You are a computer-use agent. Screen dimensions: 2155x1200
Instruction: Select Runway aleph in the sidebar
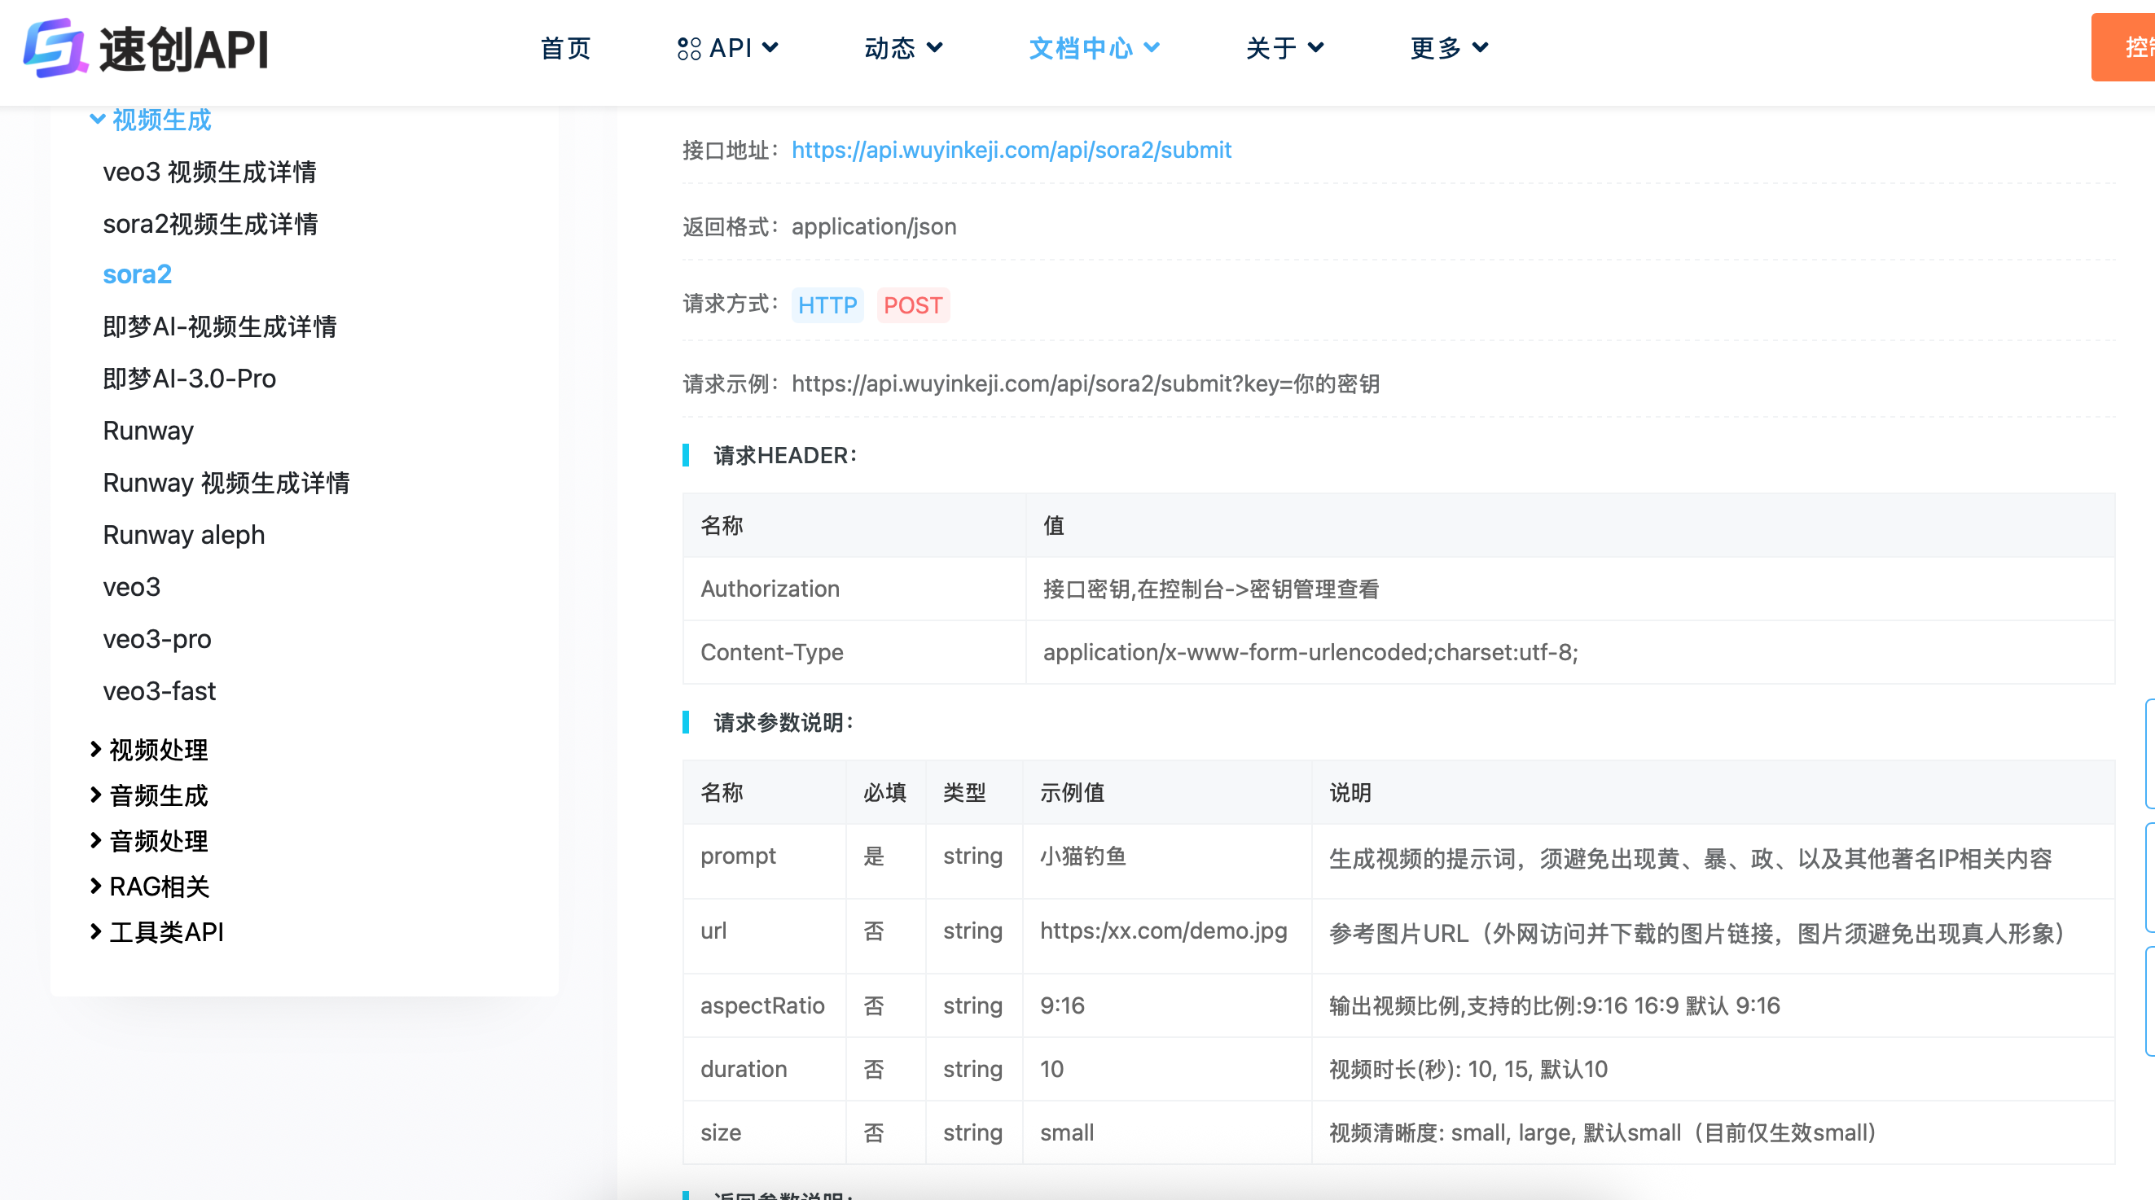183,534
